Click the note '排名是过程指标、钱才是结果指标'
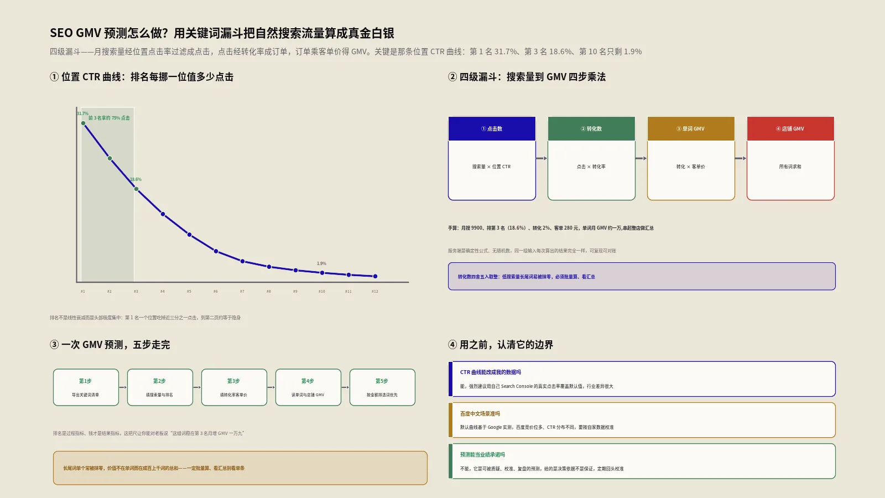 click(x=149, y=433)
